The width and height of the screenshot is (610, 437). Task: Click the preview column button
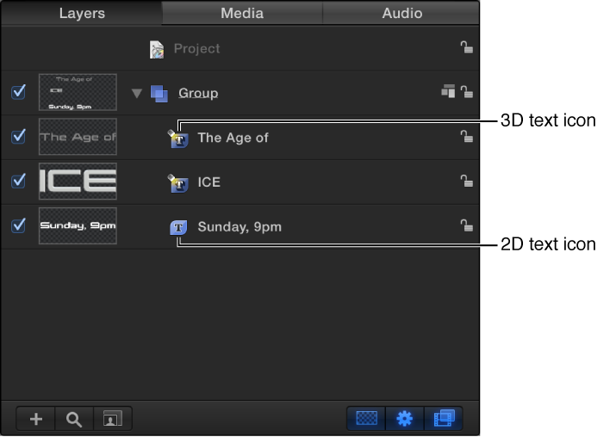tap(112, 419)
